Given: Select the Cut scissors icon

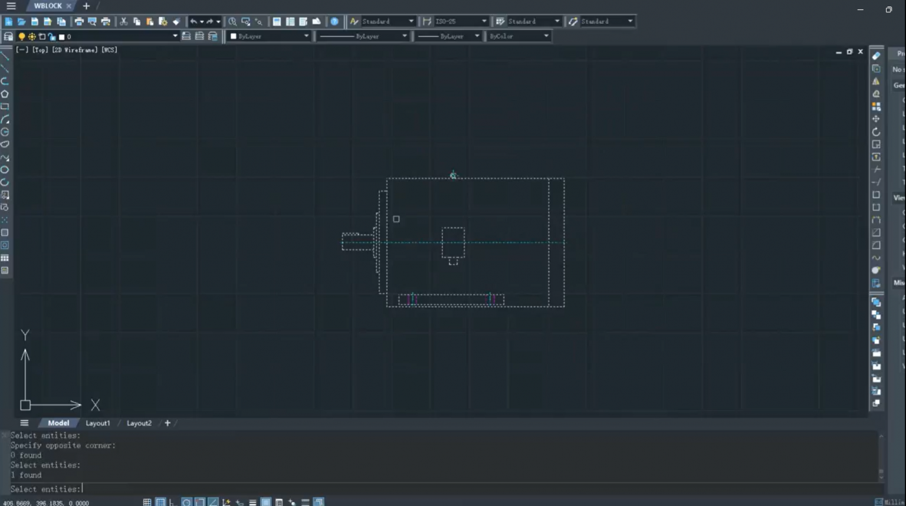Looking at the screenshot, I should pos(123,22).
